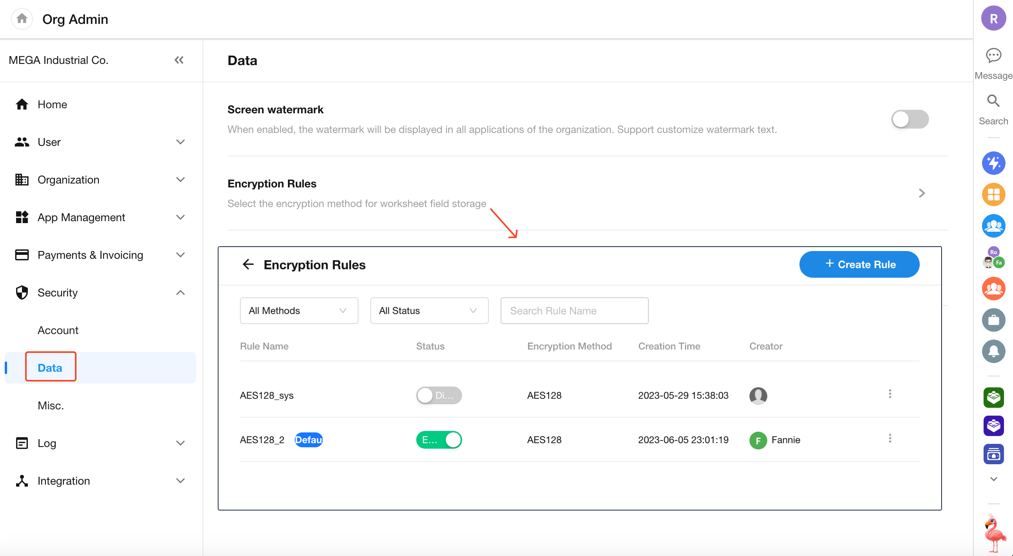1013x556 pixels.
Task: Open three-dot menu for AES128_2 rule
Action: click(x=889, y=438)
